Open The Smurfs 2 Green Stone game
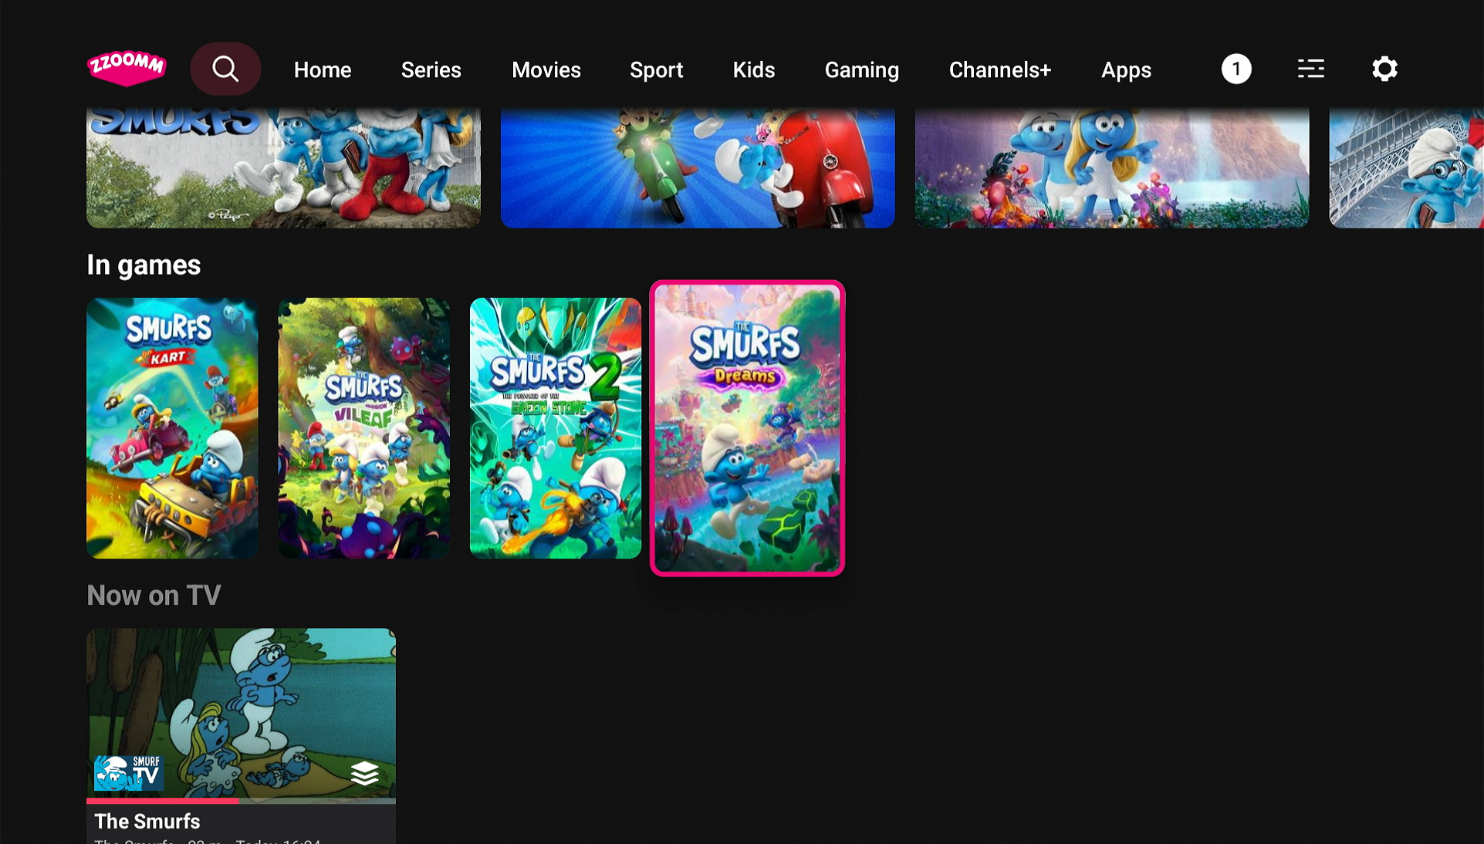The image size is (1484, 844). 556,428
